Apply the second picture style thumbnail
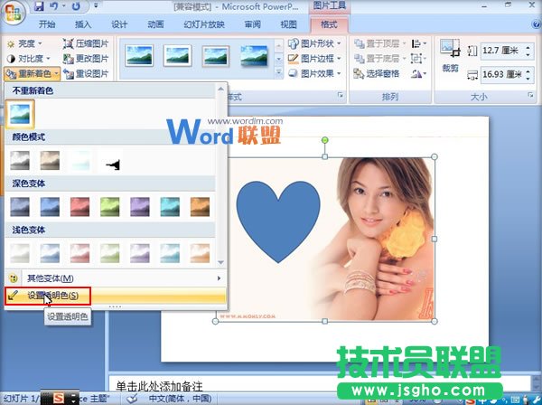Viewport: 542px width, 405px height. click(178, 55)
